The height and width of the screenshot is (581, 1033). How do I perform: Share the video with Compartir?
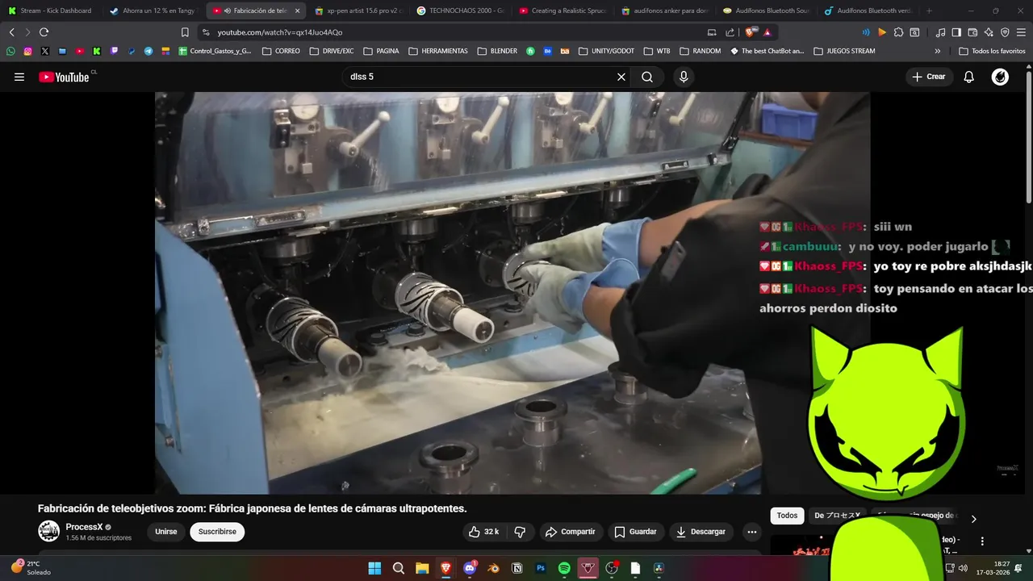point(571,532)
